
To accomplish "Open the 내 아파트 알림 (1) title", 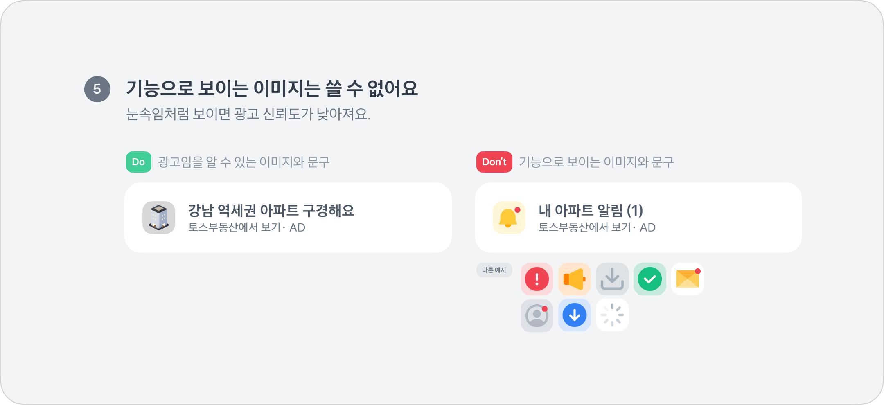I will point(591,211).
